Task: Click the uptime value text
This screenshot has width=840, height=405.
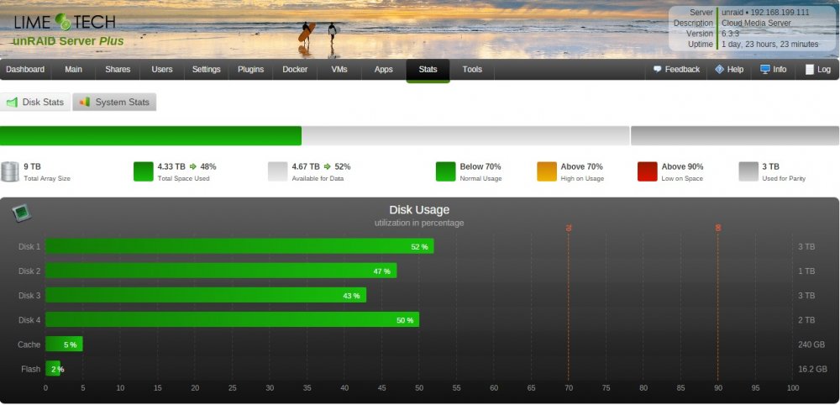Action: pyautogui.click(x=769, y=45)
